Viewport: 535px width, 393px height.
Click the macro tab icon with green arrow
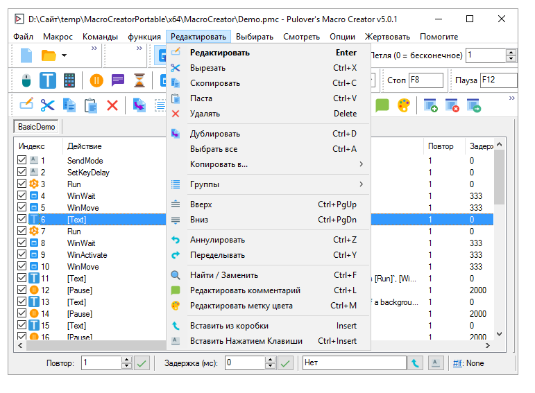tap(474, 105)
